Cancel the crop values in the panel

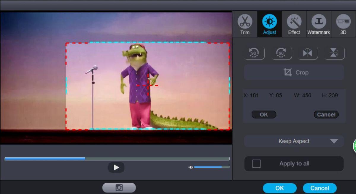(326, 115)
